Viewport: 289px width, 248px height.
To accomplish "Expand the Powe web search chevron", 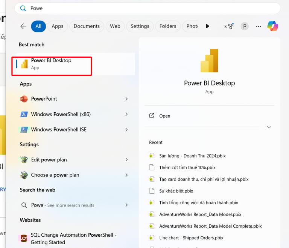I will pos(126,205).
